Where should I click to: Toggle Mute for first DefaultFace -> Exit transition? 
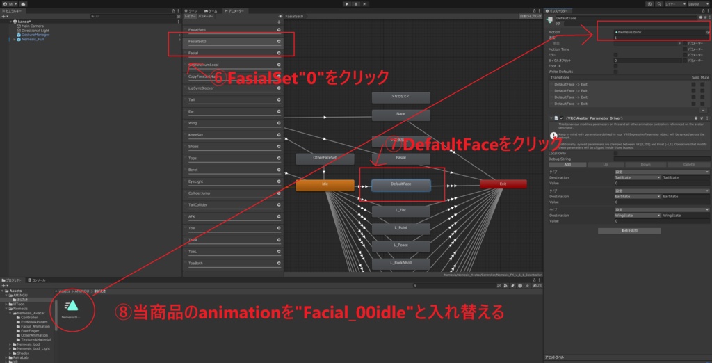[x=702, y=85]
